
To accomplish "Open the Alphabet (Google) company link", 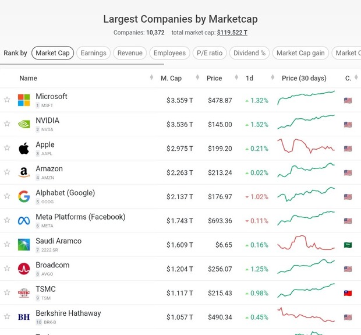I will coord(65,193).
